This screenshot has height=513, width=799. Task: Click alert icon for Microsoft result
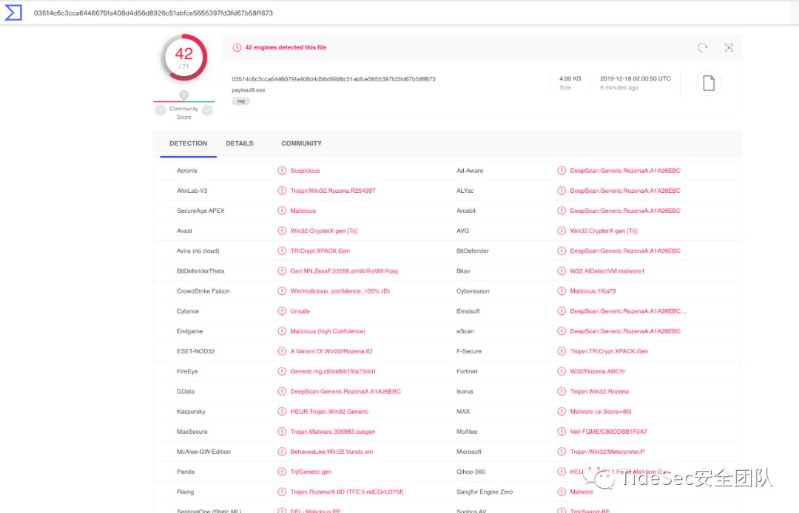(562, 452)
